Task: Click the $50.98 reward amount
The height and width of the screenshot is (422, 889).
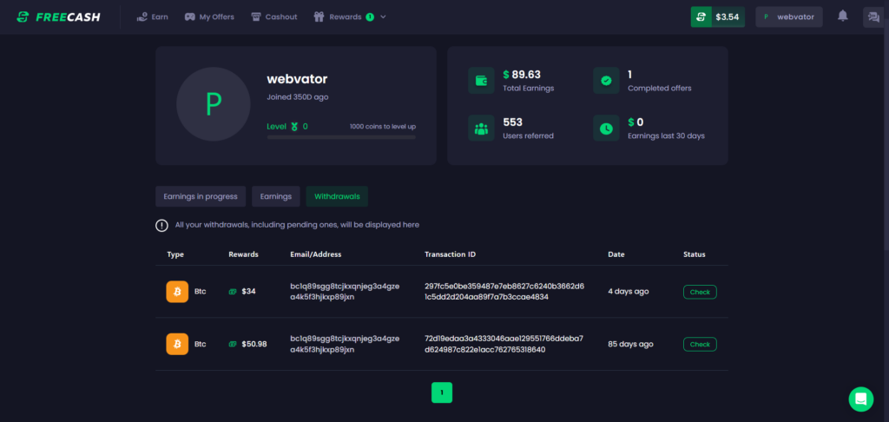Action: [x=254, y=344]
